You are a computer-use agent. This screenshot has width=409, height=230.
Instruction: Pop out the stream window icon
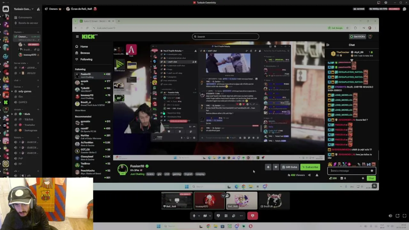[x=397, y=216]
